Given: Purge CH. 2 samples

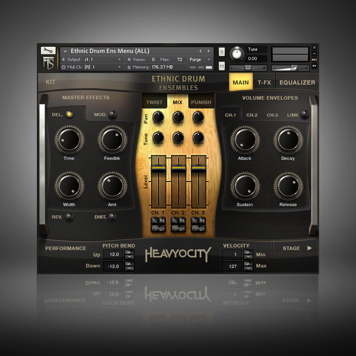Looking at the screenshot, I should (178, 228).
